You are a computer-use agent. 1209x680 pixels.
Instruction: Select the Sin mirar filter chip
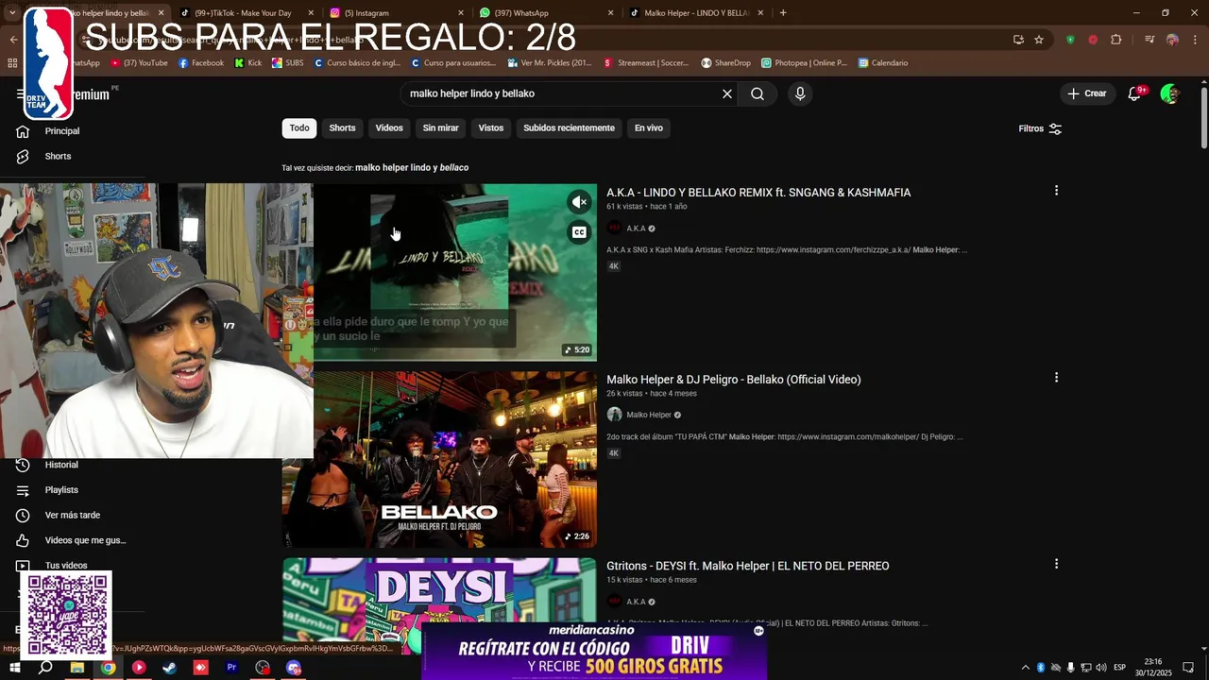click(440, 127)
